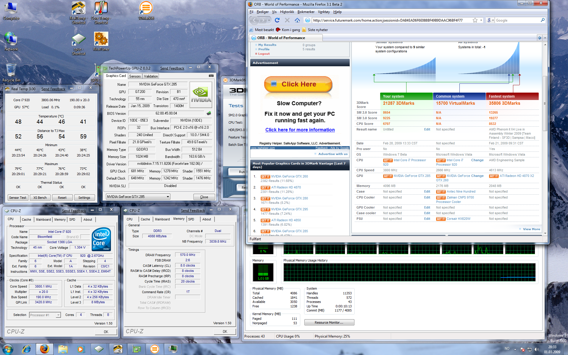Click Firefox back arrow button

[254, 20]
